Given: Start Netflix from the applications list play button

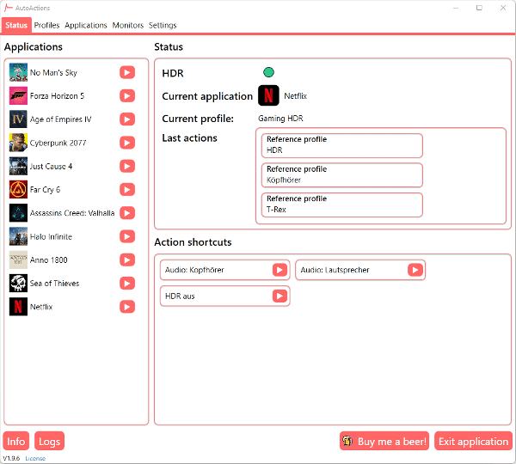Looking at the screenshot, I should pyautogui.click(x=127, y=307).
